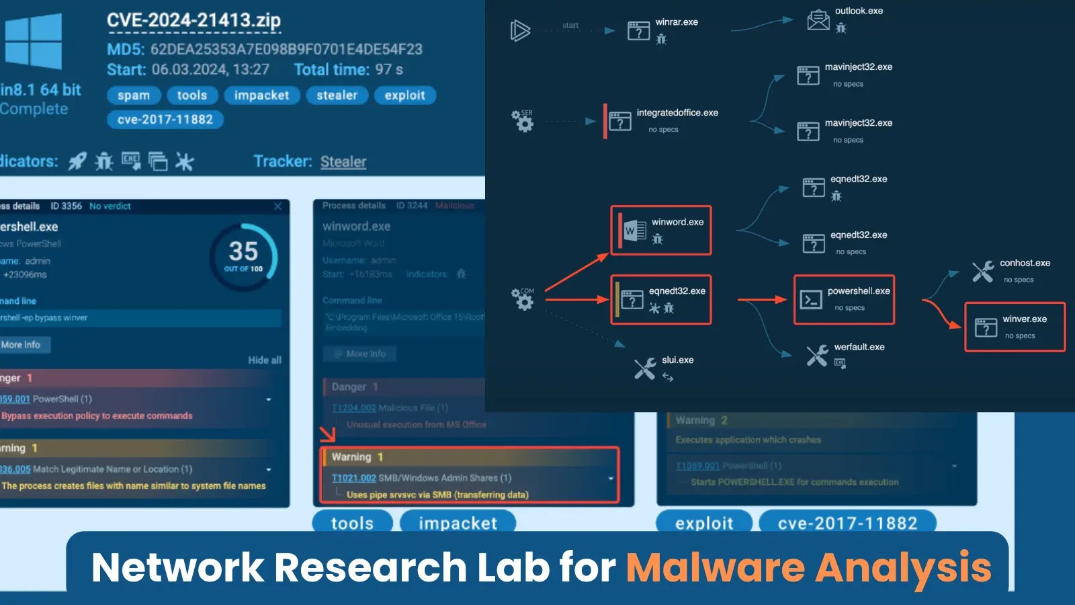1075x605 pixels.
Task: Click the impacket tag under the MD5
Action: point(261,95)
